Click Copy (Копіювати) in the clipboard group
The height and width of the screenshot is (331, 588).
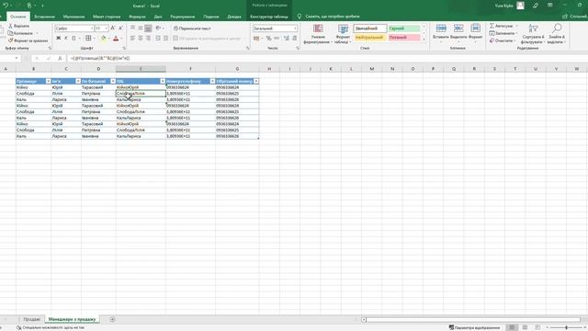(x=20, y=33)
